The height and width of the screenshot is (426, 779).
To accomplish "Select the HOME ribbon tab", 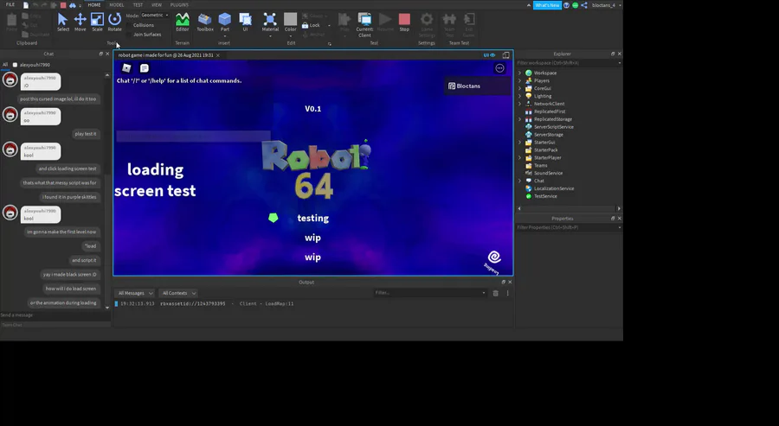I will pos(93,5).
